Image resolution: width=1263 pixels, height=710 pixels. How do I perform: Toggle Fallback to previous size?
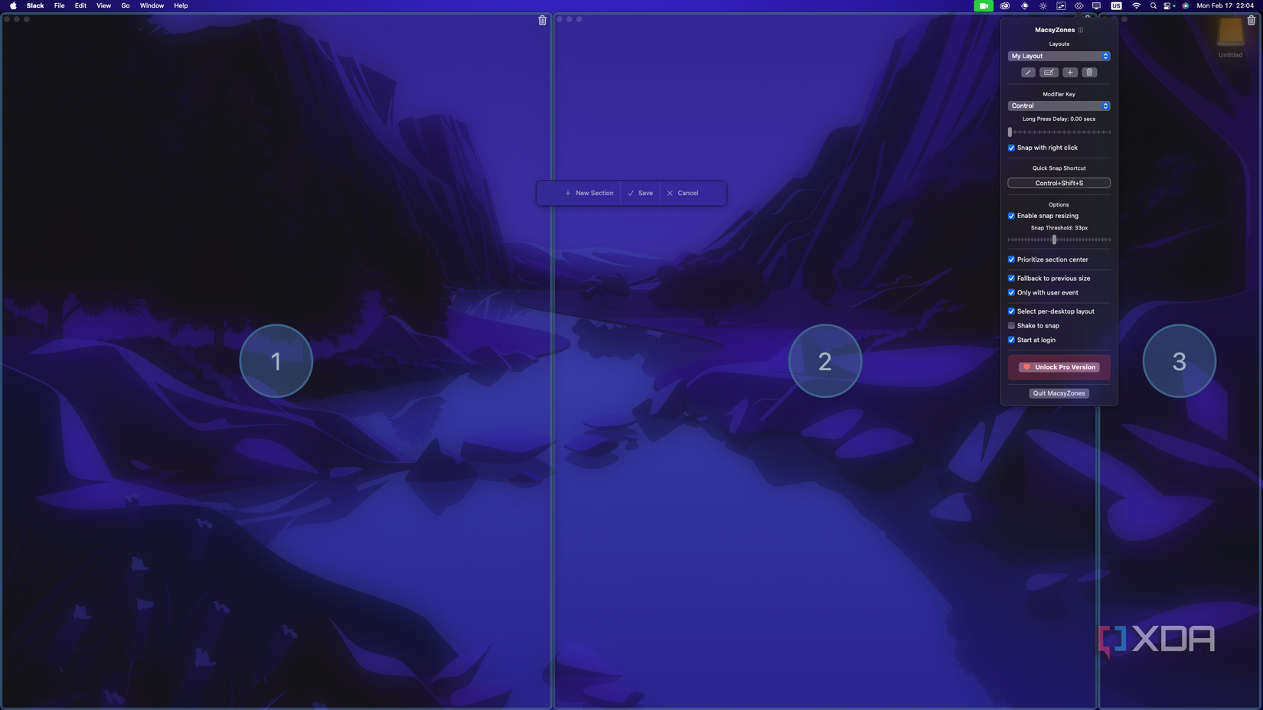click(x=1011, y=278)
